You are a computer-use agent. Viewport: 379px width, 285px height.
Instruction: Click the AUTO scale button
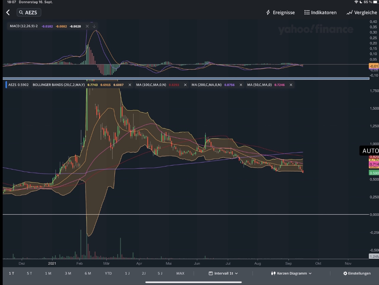(370, 151)
